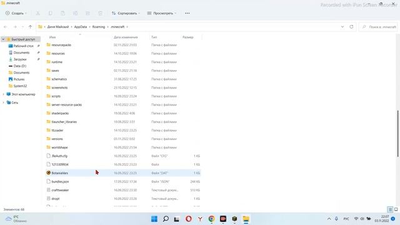Sort by the Размер column header

click(x=187, y=37)
